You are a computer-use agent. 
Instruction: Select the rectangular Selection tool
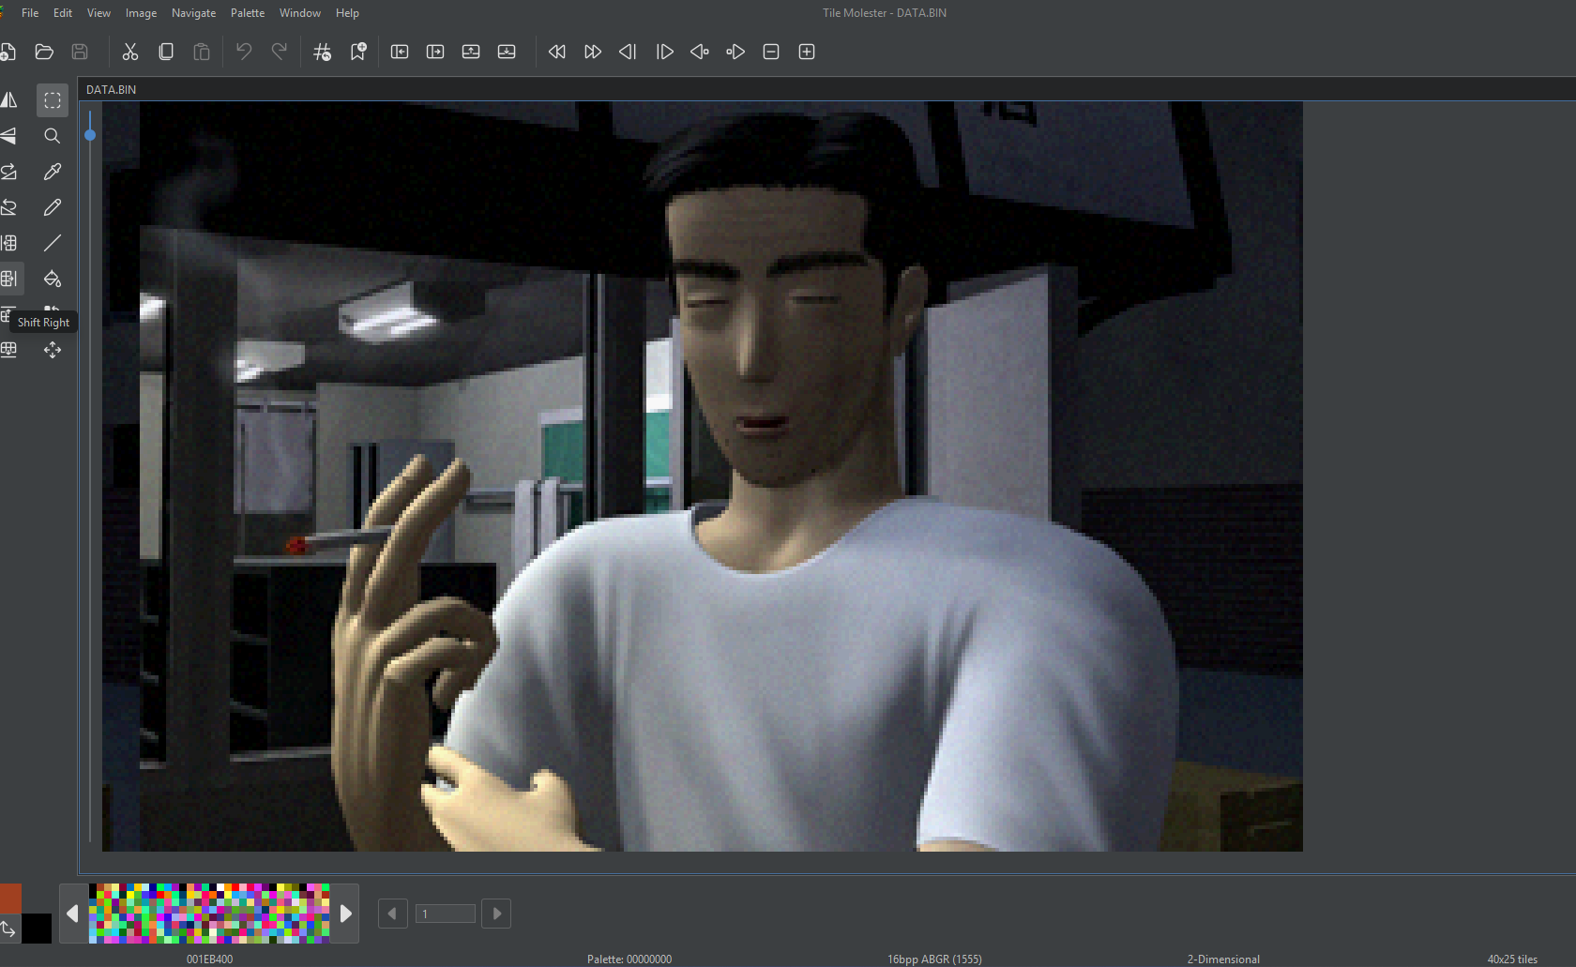(53, 100)
